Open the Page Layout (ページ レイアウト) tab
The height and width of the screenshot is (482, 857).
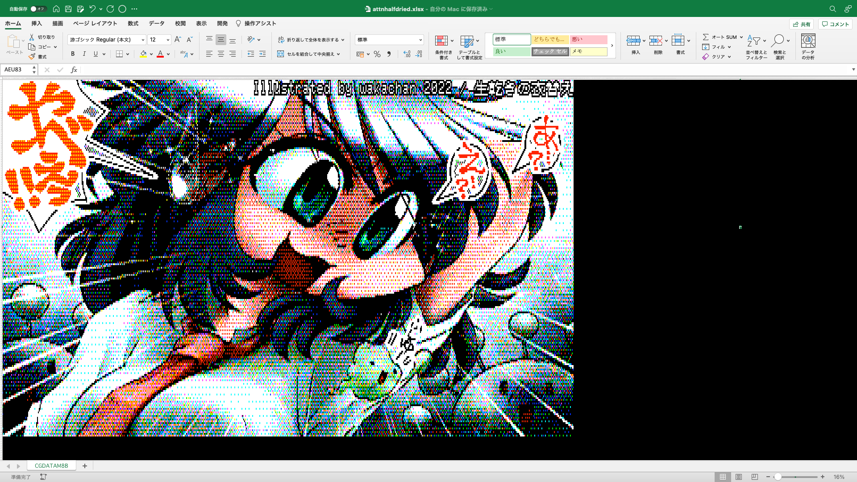(95, 24)
